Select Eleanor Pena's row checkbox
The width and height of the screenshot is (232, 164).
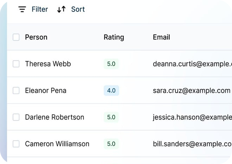click(x=16, y=91)
